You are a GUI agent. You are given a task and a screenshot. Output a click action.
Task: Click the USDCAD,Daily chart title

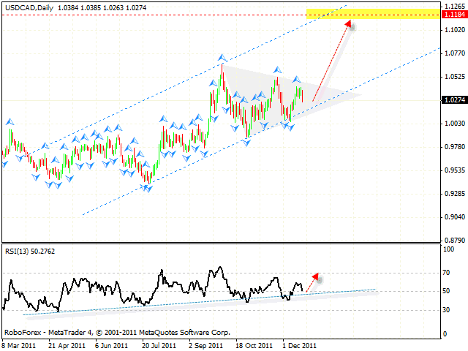(29, 4)
